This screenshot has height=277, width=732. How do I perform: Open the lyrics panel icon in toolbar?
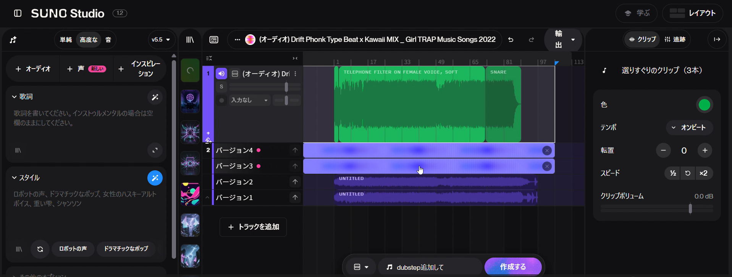coord(214,40)
